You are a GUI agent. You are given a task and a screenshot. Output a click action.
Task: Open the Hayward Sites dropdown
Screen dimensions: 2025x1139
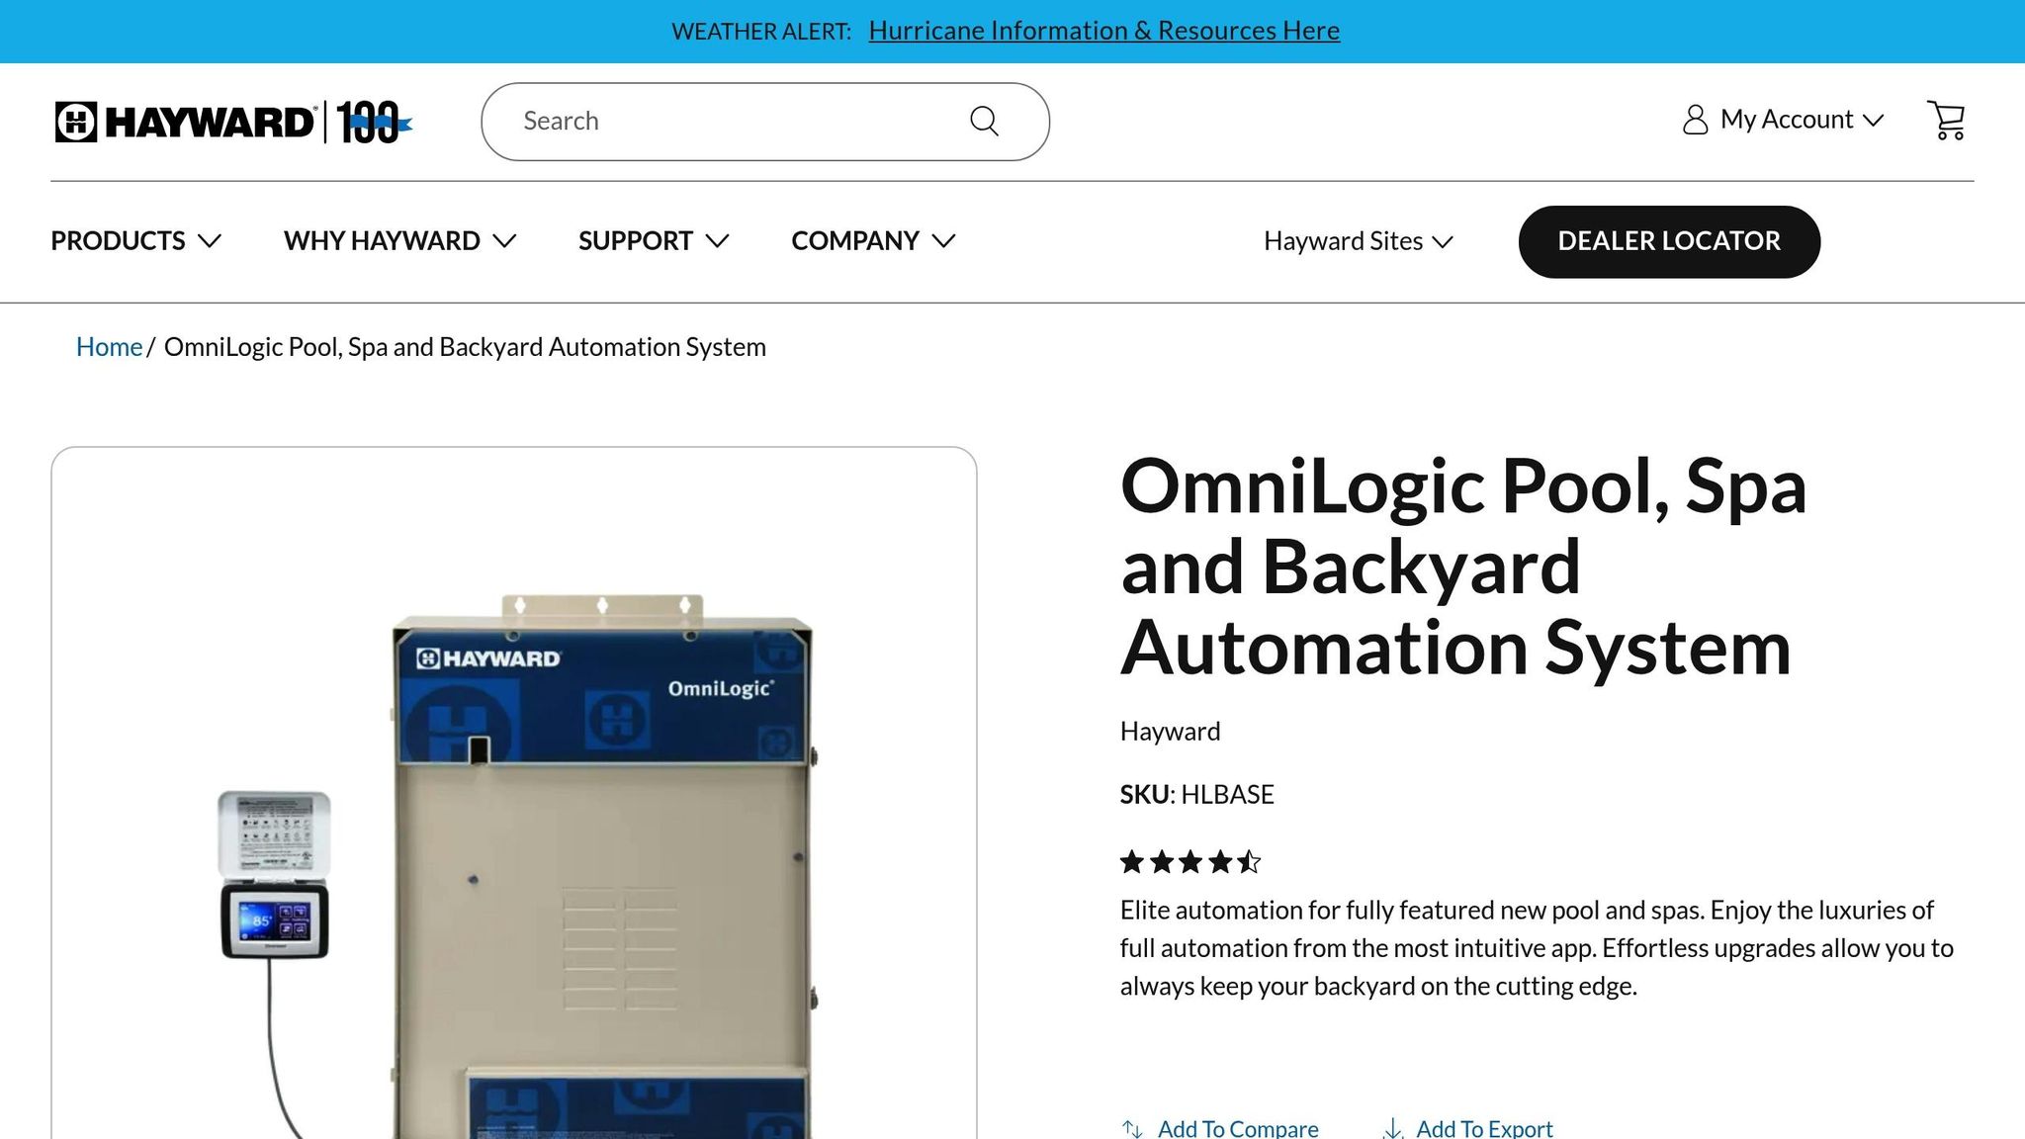(1358, 241)
